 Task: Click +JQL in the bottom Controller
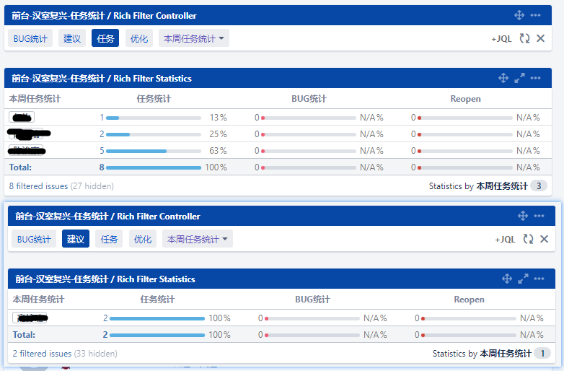point(505,239)
